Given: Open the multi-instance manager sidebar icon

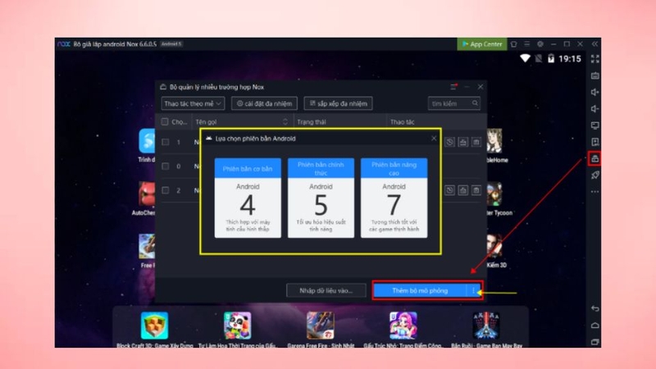Looking at the screenshot, I should [x=595, y=158].
